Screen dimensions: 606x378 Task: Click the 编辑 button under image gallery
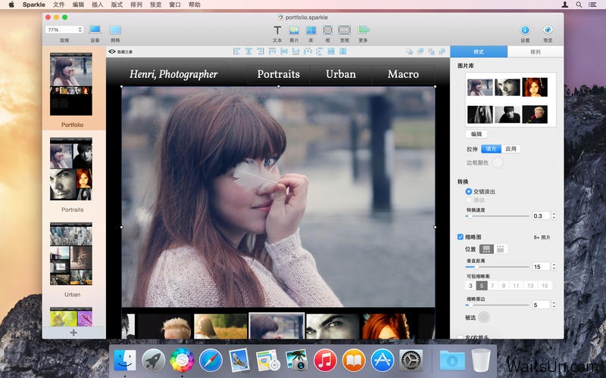476,135
